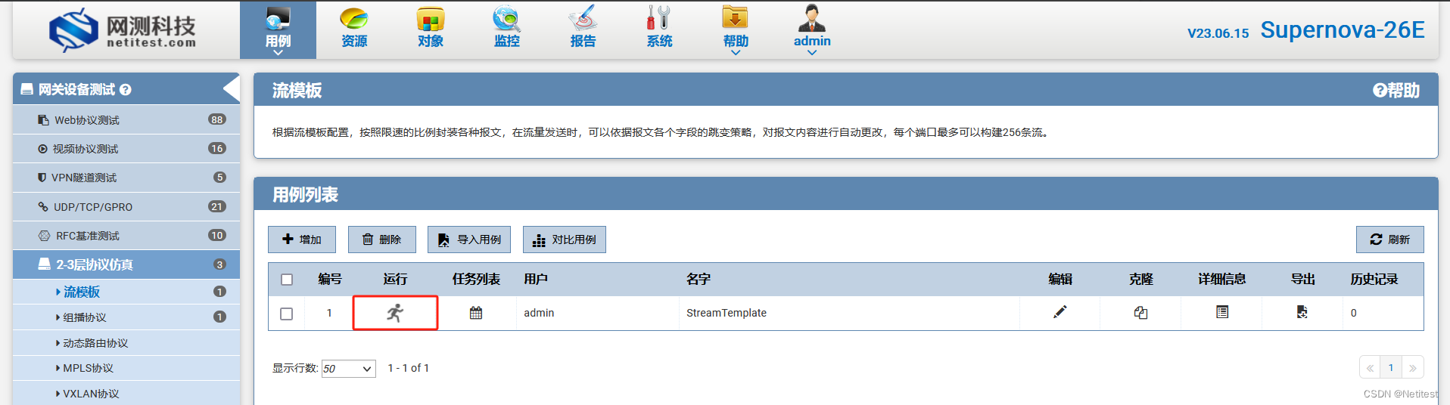Toggle the select-all checkbox in table header
This screenshot has height=405, width=1450.
click(287, 280)
